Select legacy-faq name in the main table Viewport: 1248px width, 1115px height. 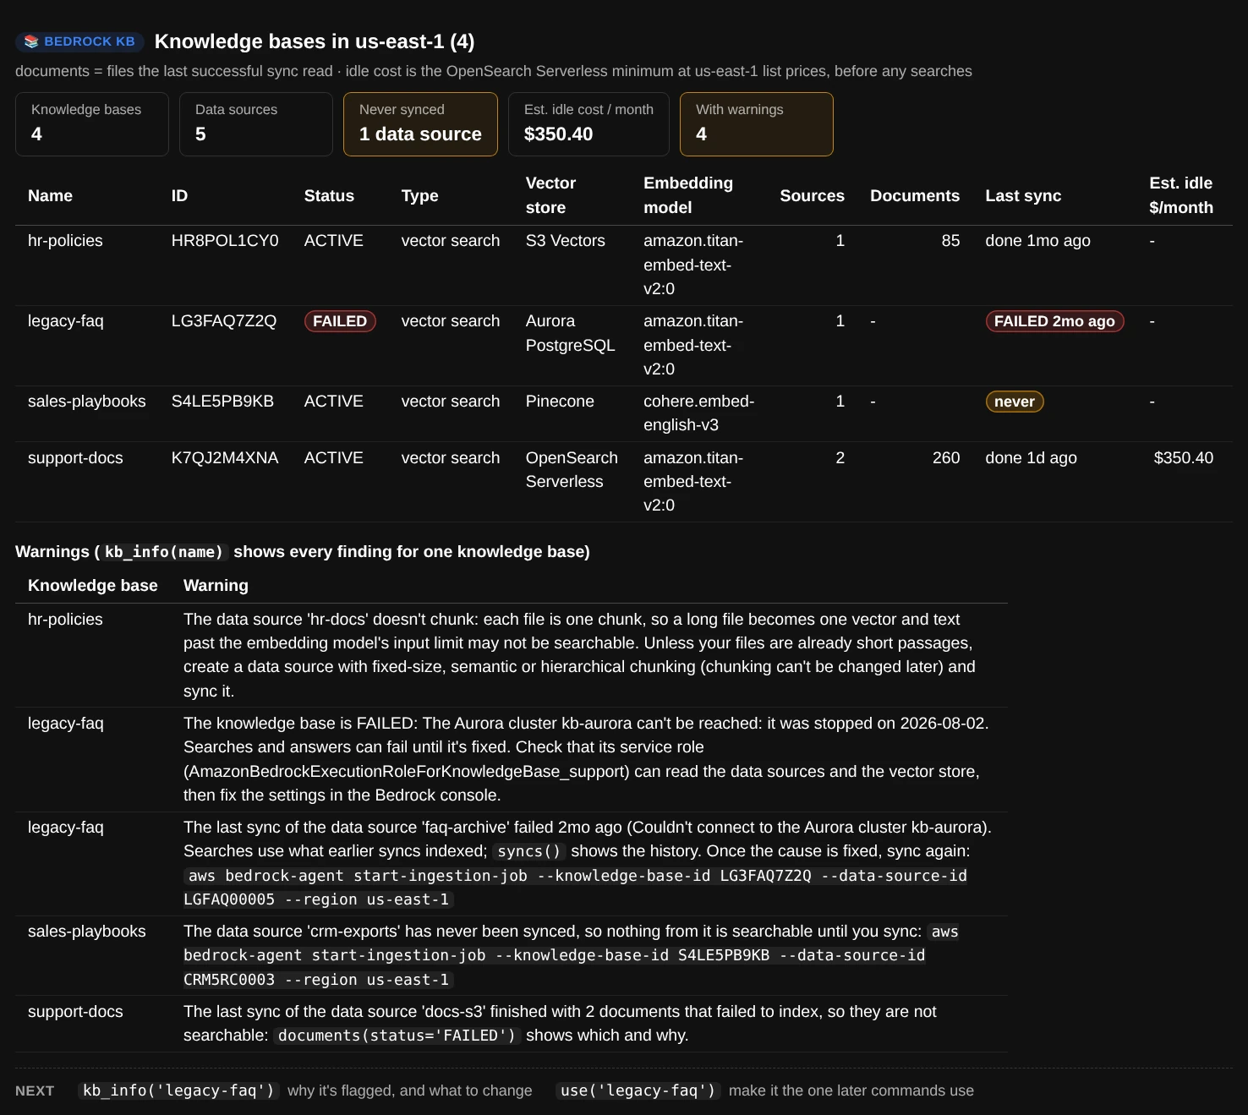(x=65, y=320)
